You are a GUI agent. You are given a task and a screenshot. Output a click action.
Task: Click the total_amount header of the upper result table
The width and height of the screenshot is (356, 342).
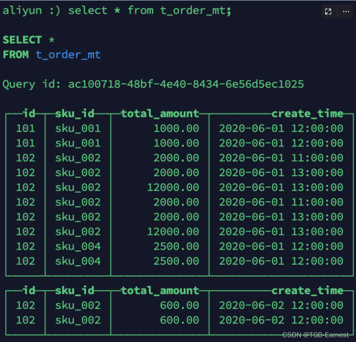click(x=160, y=113)
